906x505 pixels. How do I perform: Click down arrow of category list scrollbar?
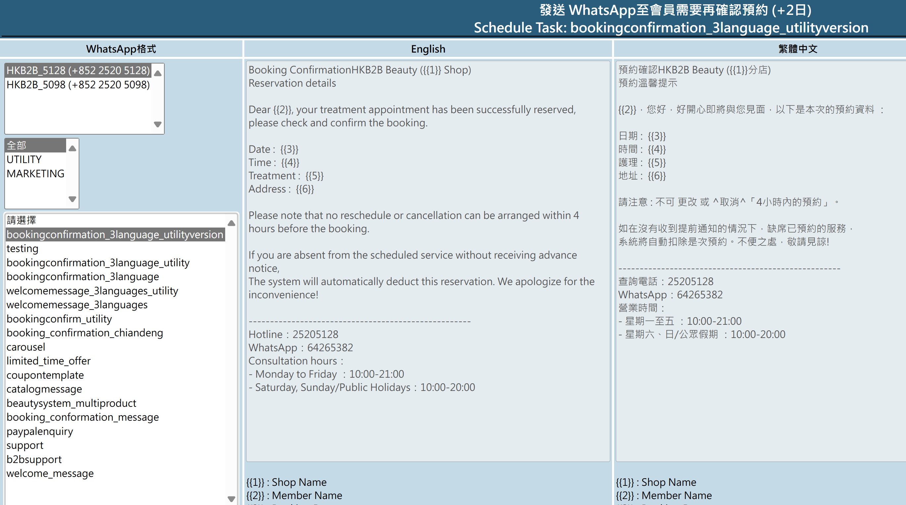[x=72, y=199]
